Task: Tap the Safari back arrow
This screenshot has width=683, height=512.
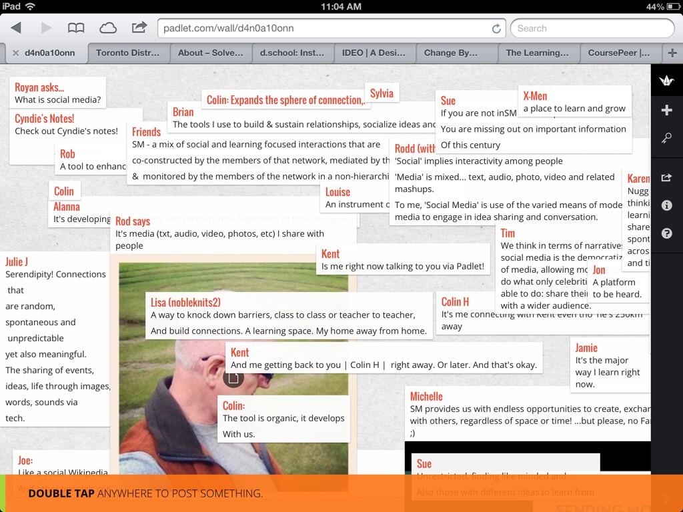Action: [x=16, y=28]
